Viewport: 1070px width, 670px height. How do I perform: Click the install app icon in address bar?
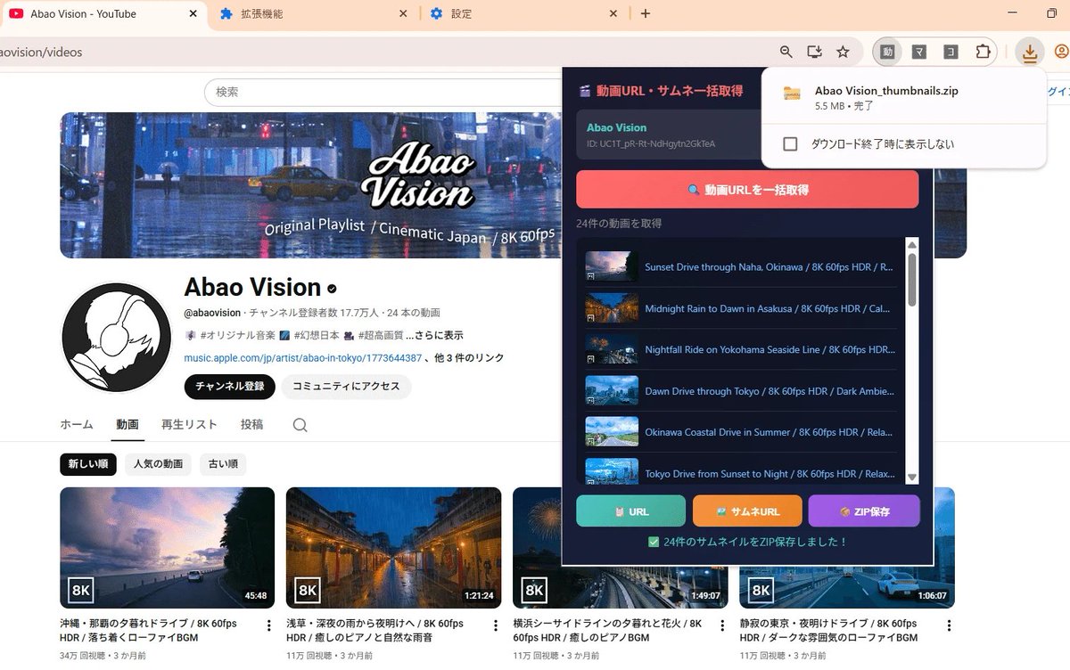tap(814, 52)
